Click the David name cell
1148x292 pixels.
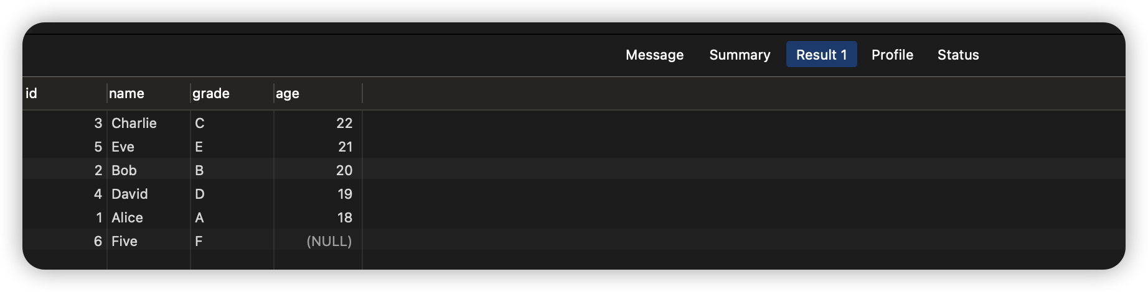point(129,194)
